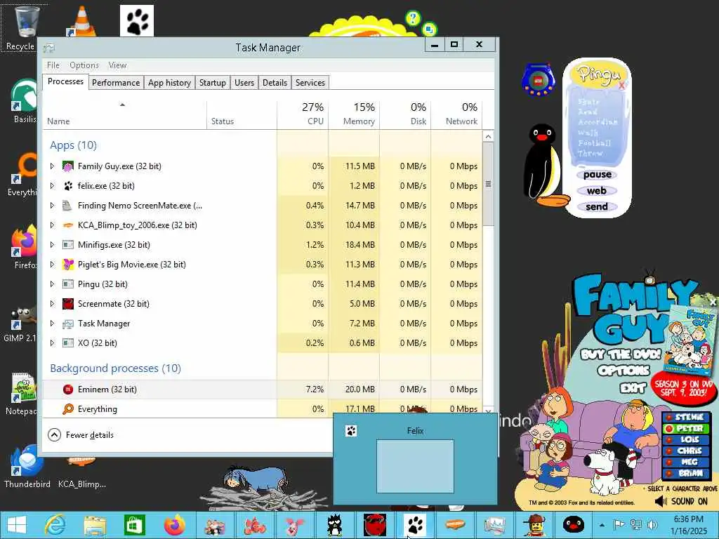Click OPTIONS in Family Guy widget
The width and height of the screenshot is (719, 539).
pyautogui.click(x=624, y=371)
